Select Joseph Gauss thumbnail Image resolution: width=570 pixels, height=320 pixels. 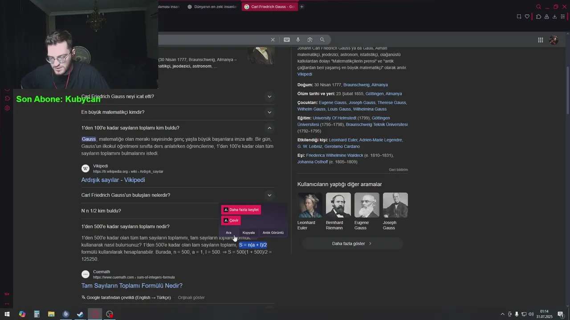(395, 205)
